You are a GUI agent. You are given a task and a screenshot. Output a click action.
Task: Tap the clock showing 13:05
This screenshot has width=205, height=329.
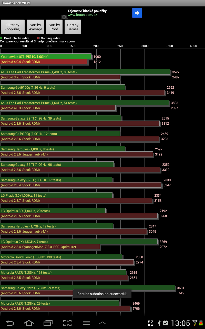pos(180,323)
